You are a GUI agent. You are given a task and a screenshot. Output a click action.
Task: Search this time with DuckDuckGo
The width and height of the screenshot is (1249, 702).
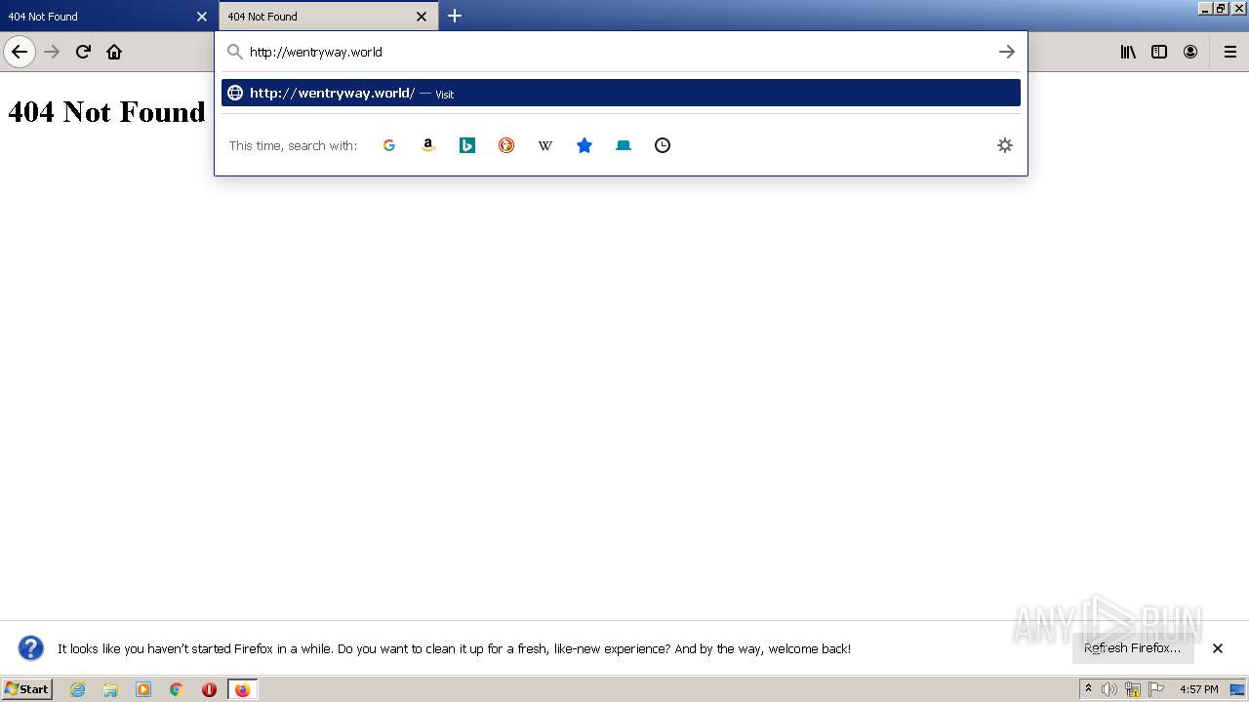tap(506, 145)
